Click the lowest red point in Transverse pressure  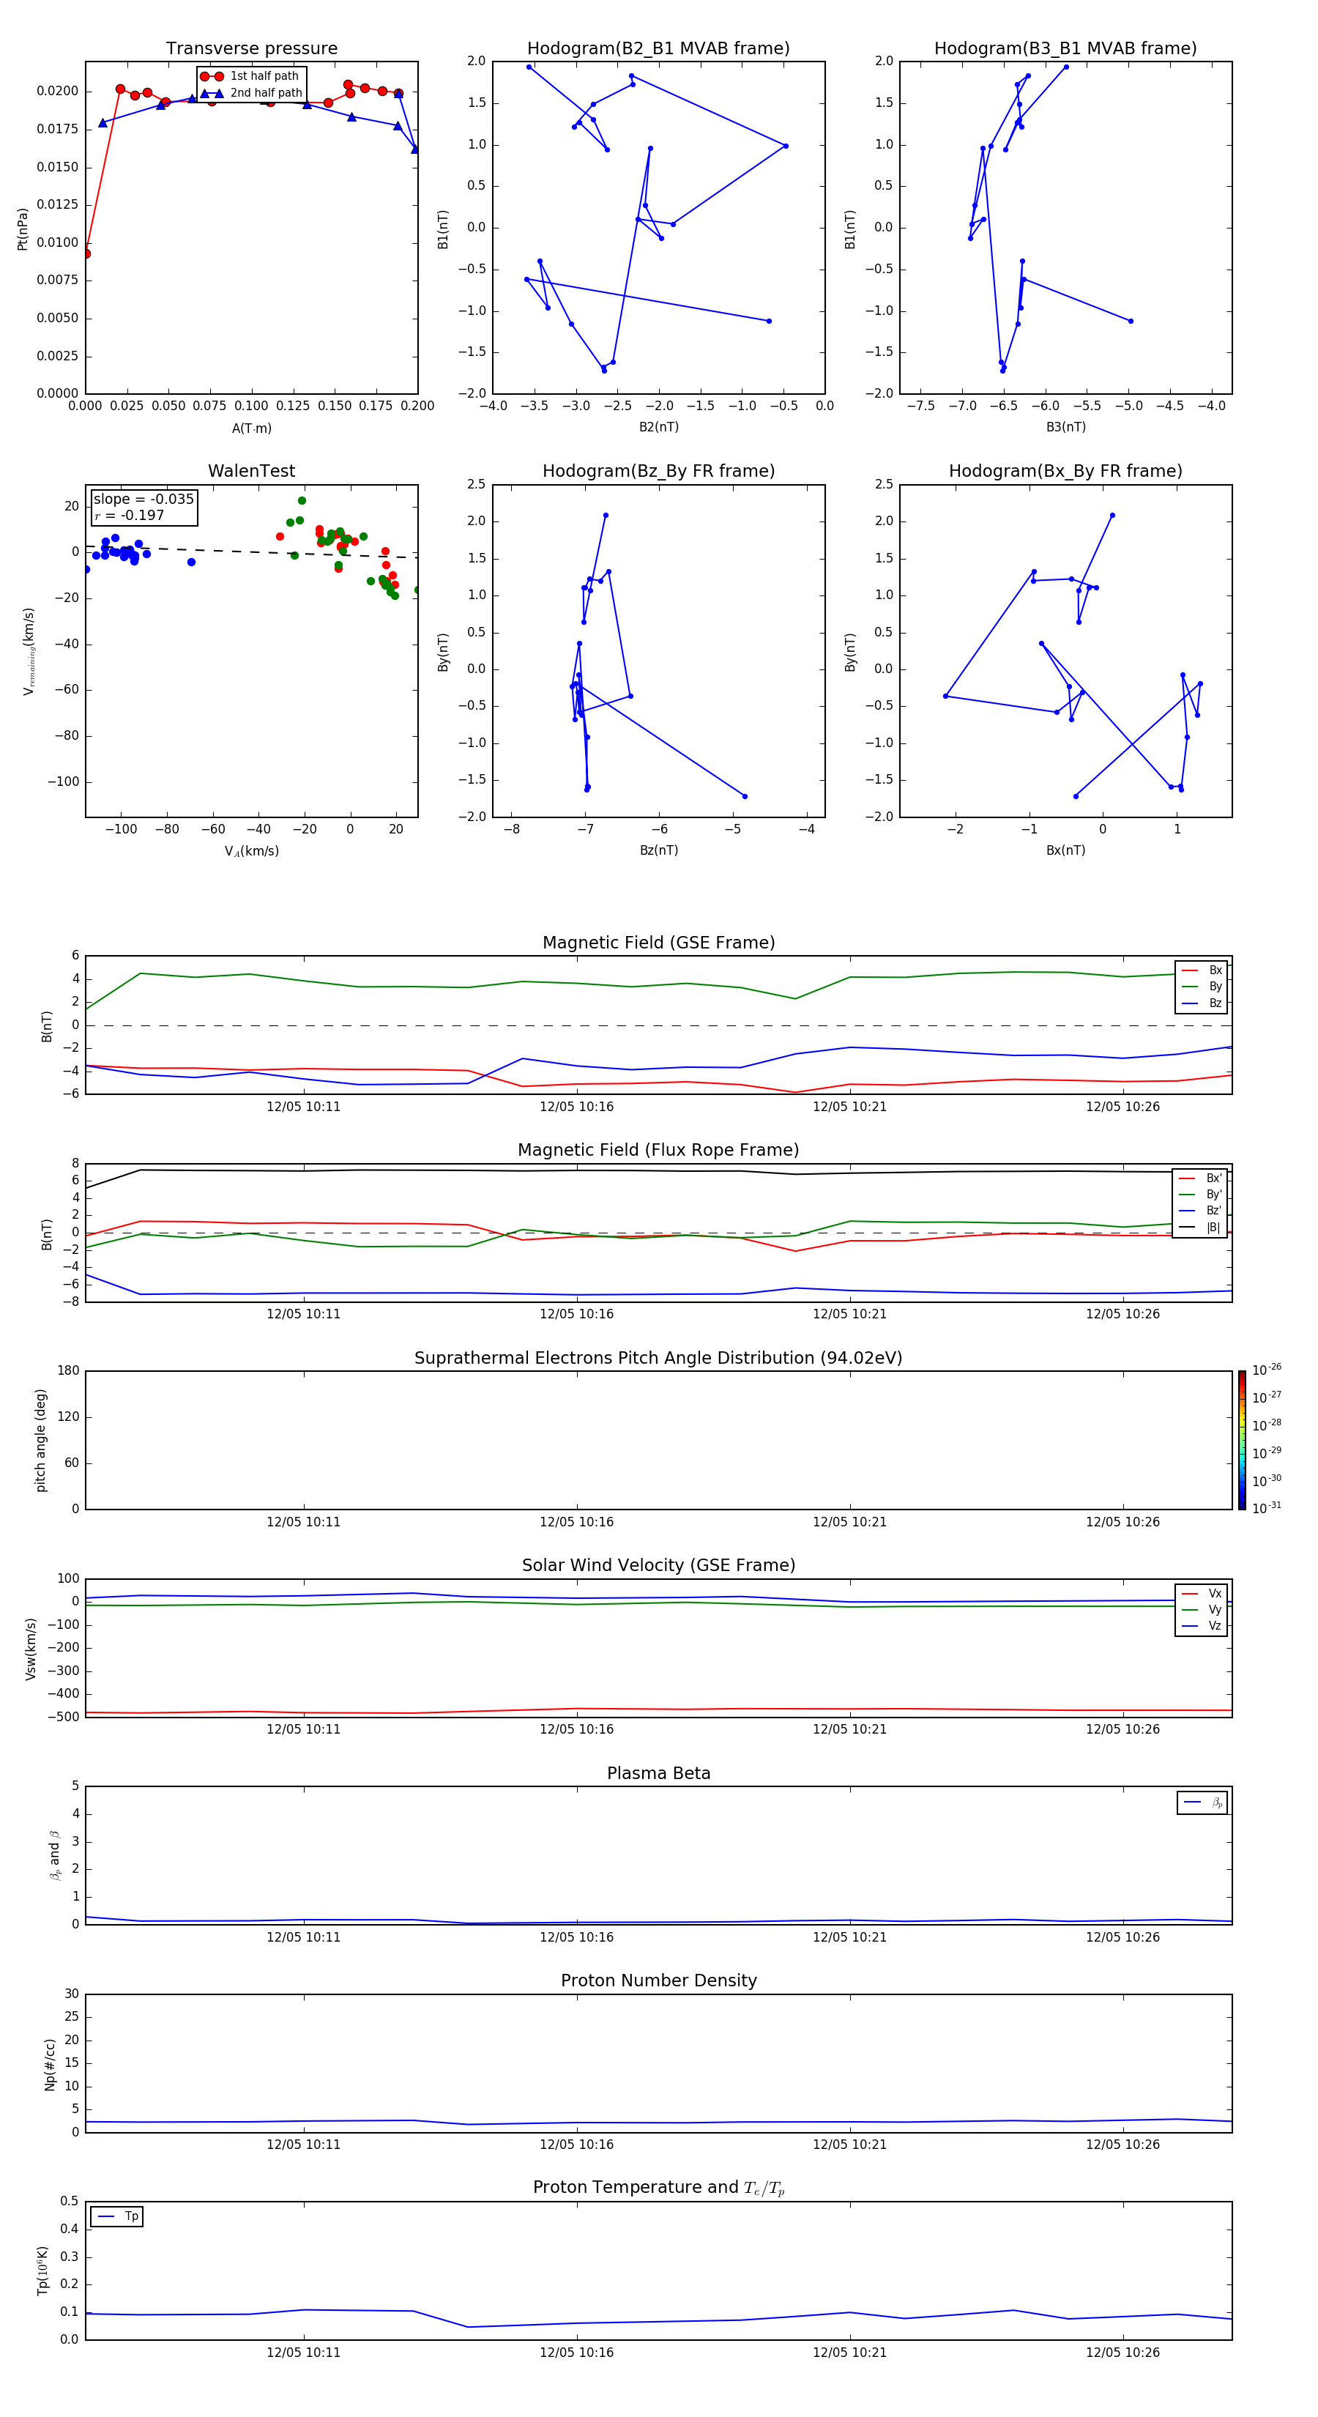click(86, 253)
